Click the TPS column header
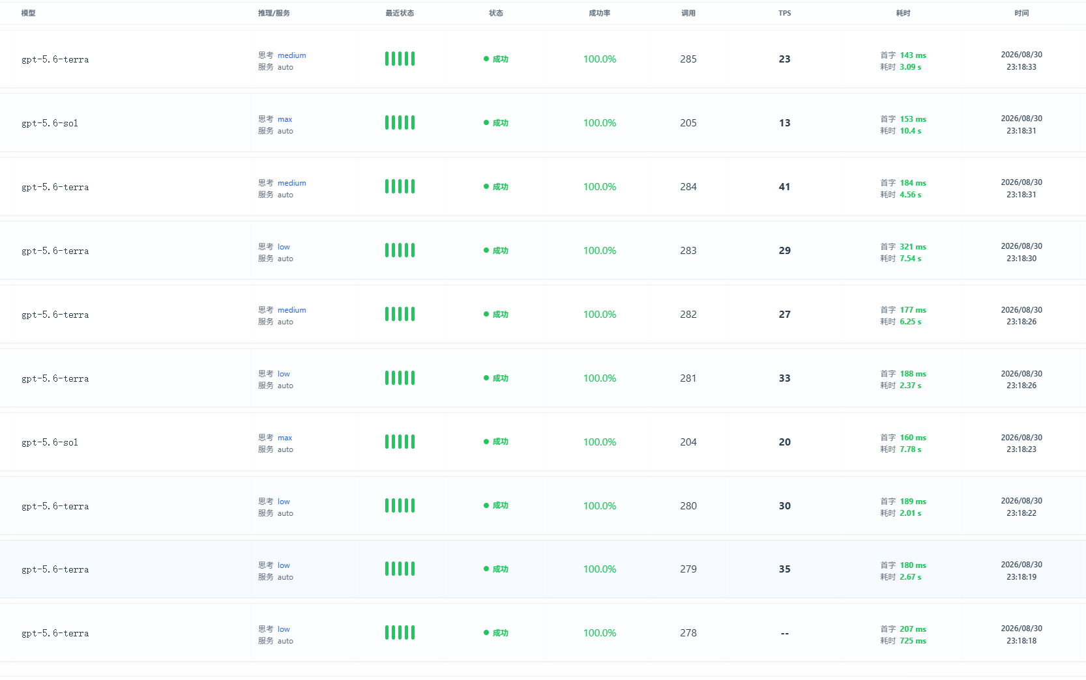 (785, 13)
